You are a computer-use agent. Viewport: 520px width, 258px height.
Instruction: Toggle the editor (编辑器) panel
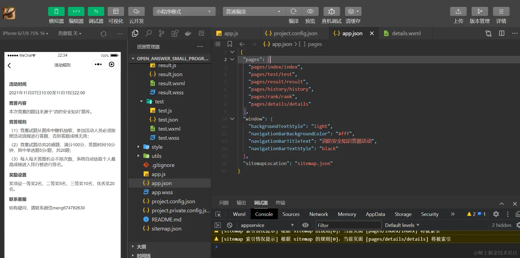coord(76,12)
